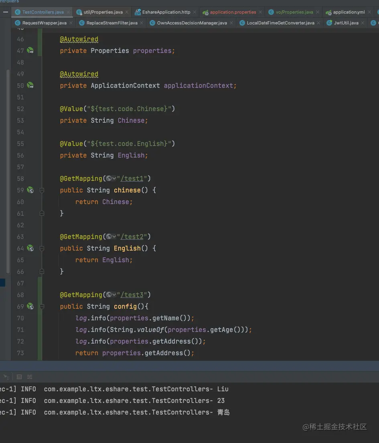379x443 pixels.
Task: Close the OwnAccessDecisionManager.java tab
Action: click(231, 23)
